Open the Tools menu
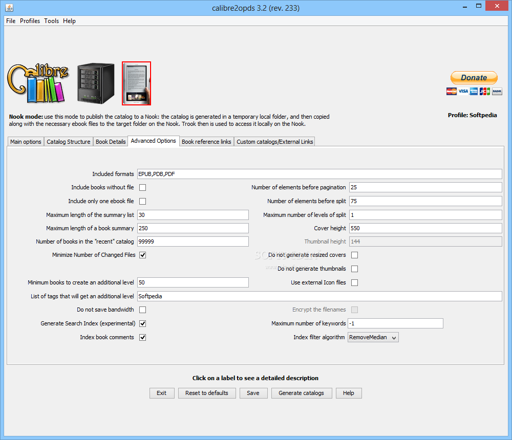The height and width of the screenshot is (440, 512). [x=52, y=21]
